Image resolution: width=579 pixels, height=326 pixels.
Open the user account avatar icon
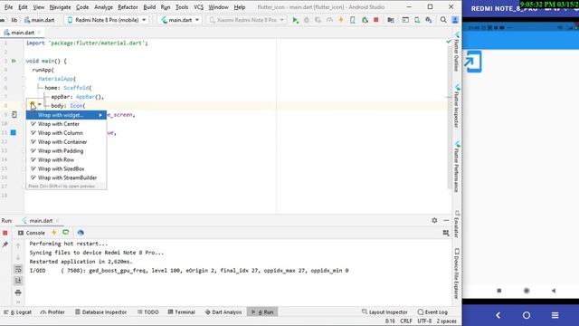455,20
